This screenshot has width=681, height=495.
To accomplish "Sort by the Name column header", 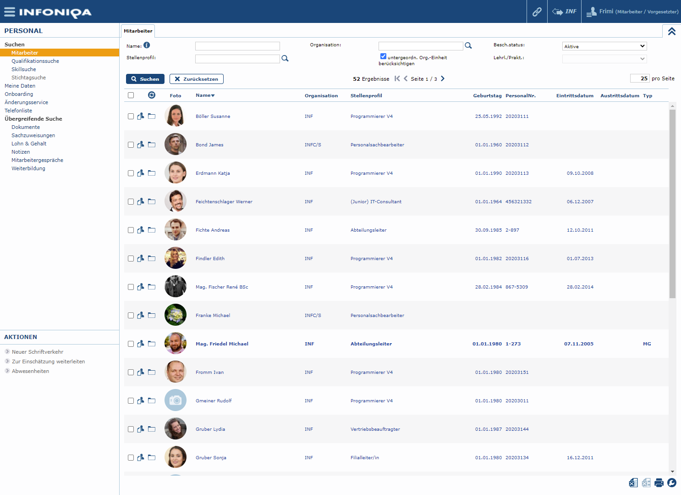I will [x=205, y=95].
